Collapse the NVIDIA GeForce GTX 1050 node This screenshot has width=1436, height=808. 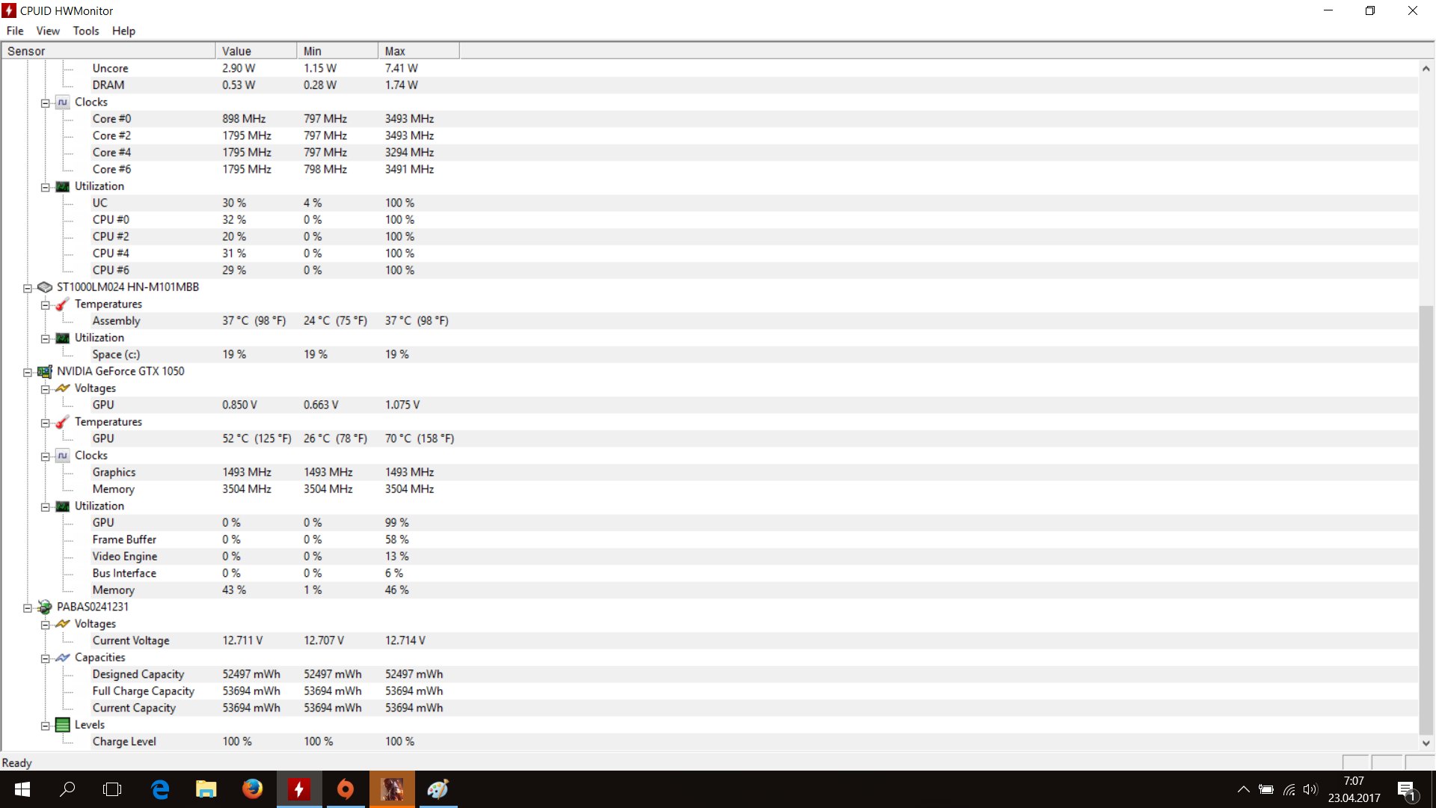(x=28, y=372)
